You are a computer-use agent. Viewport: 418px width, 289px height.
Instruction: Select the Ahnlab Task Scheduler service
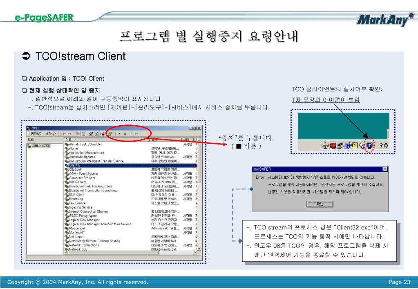131,144
